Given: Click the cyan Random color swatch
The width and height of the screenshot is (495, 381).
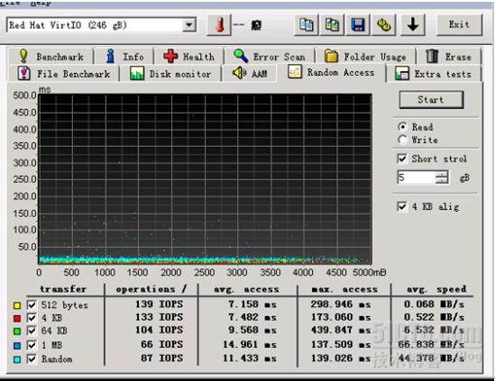Looking at the screenshot, I should pos(17,359).
